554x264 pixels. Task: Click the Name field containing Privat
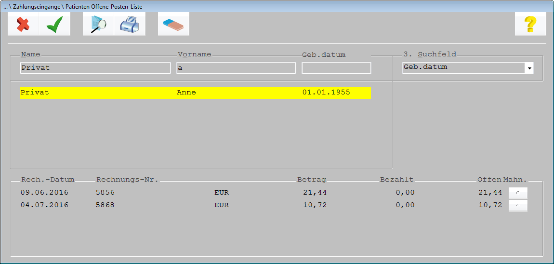(x=95, y=68)
